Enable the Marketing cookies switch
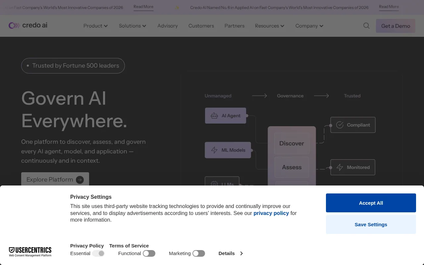 click(x=199, y=253)
